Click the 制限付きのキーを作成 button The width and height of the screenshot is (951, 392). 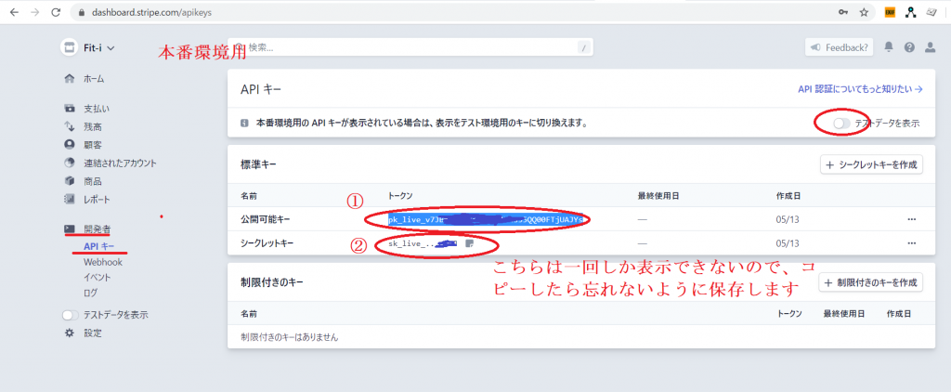tap(871, 282)
